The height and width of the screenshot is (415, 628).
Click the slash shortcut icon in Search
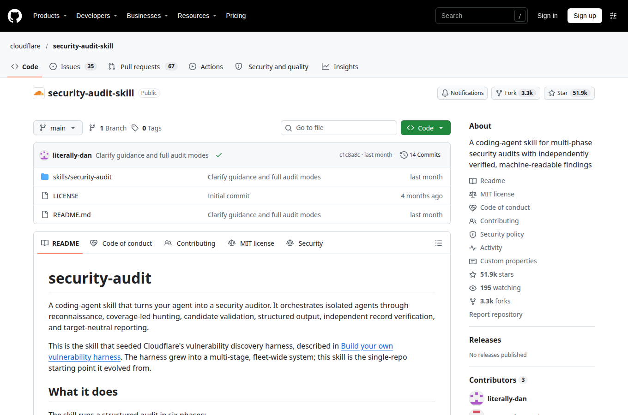(x=520, y=16)
